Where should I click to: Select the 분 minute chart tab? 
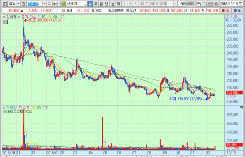113,4
